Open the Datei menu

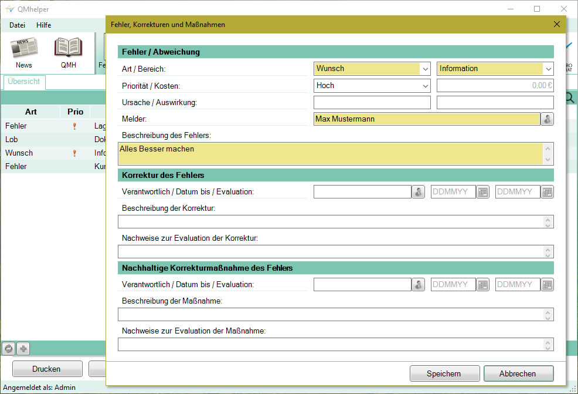[18, 25]
